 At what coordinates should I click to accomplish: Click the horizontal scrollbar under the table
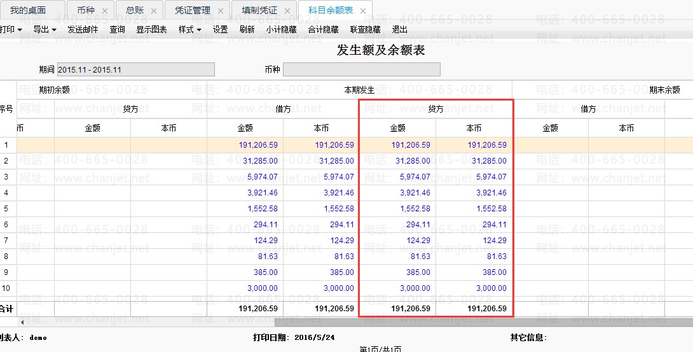343,321
